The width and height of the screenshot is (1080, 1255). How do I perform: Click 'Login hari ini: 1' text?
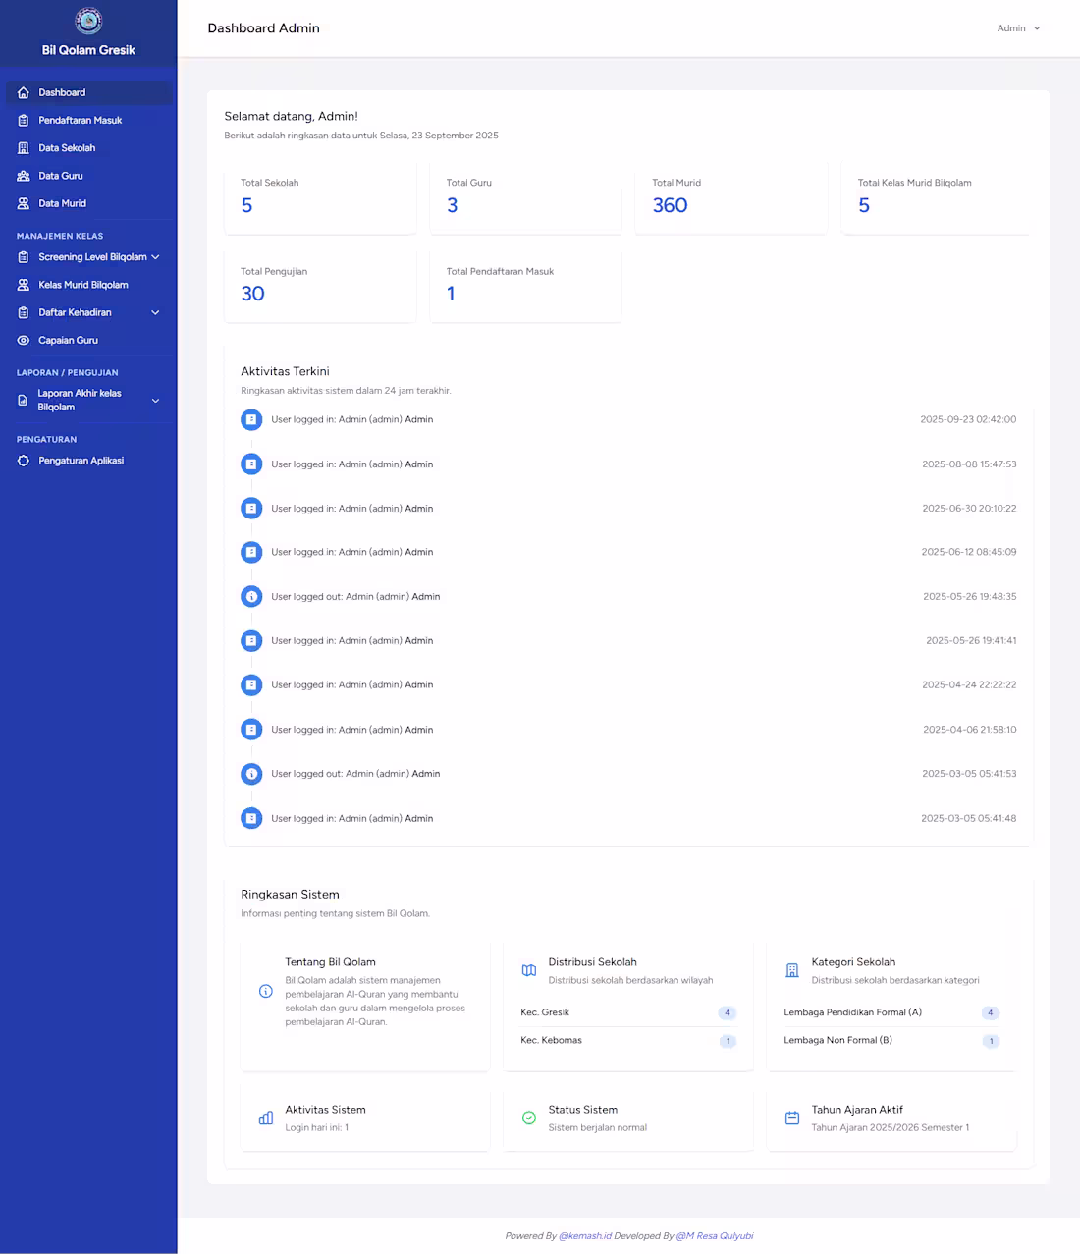pos(317,1127)
